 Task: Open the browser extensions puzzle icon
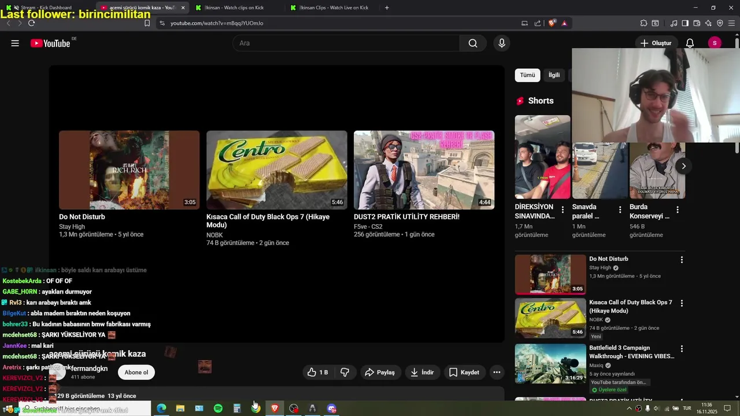pos(643,23)
